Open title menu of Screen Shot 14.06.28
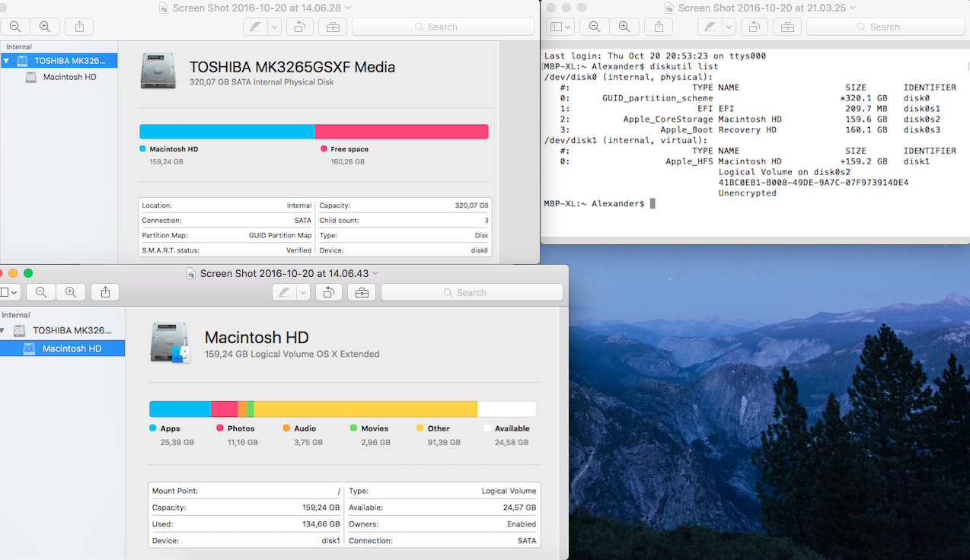The height and width of the screenshot is (560, 970). coord(349,7)
